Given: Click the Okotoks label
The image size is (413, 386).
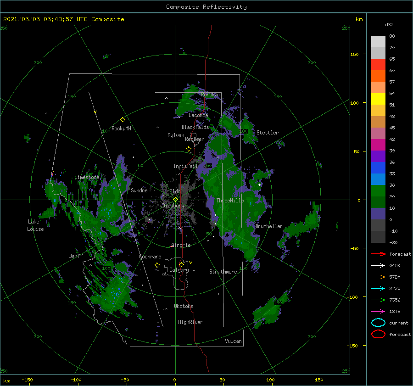Looking at the screenshot, I should 184,306.
